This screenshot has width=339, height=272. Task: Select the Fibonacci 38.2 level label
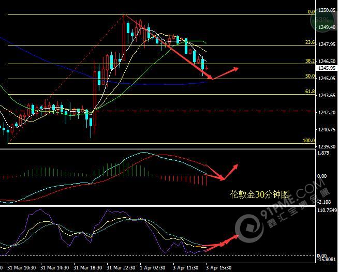310,61
